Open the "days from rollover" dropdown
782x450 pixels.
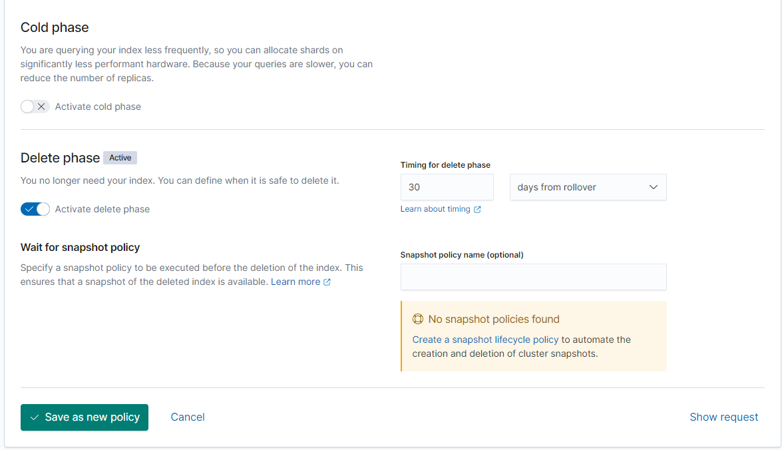click(x=579, y=187)
